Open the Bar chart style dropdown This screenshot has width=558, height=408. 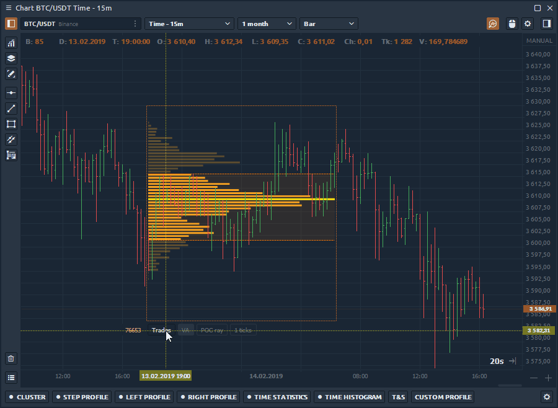coord(329,24)
